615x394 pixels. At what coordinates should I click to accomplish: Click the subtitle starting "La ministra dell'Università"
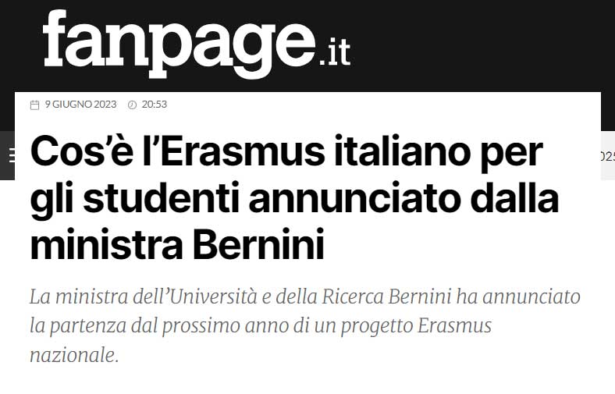pos(304,326)
